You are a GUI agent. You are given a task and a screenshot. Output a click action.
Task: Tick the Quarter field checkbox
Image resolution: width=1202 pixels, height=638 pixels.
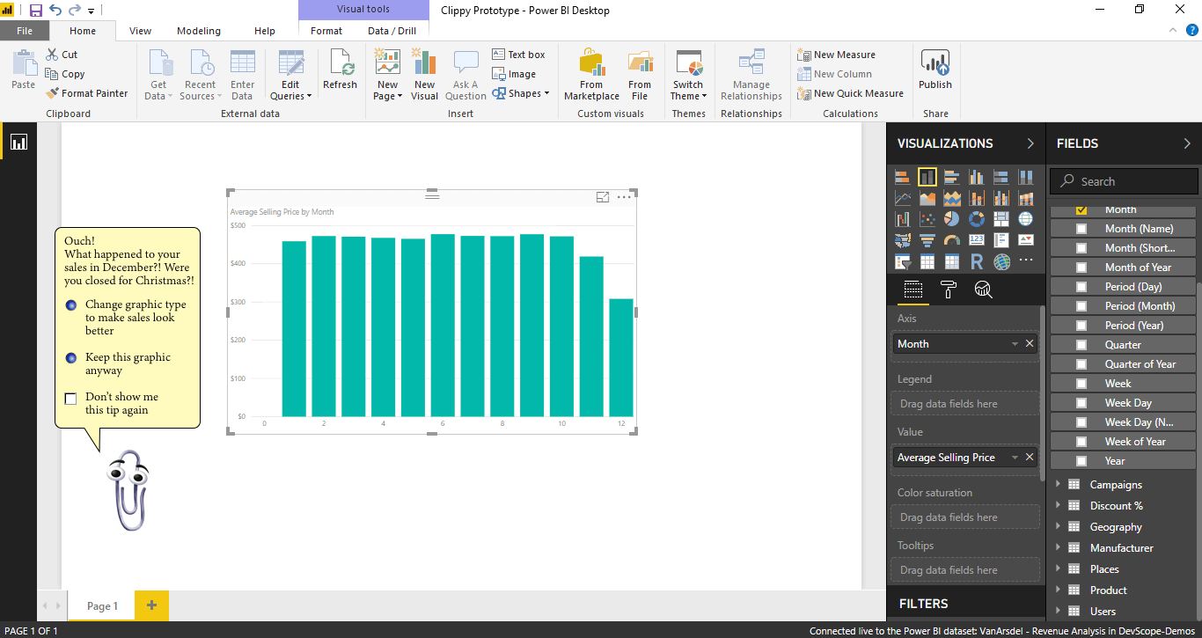tap(1081, 345)
